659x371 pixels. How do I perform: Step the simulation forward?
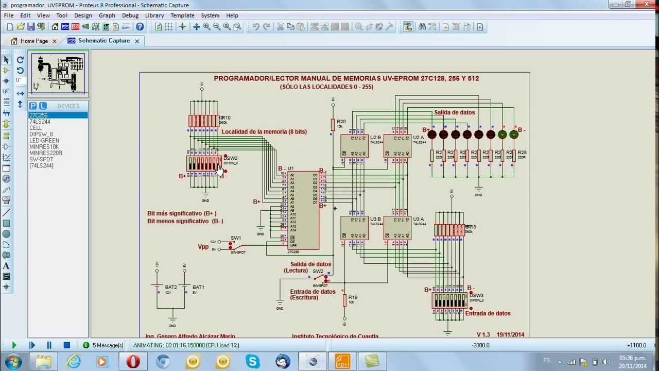point(31,345)
